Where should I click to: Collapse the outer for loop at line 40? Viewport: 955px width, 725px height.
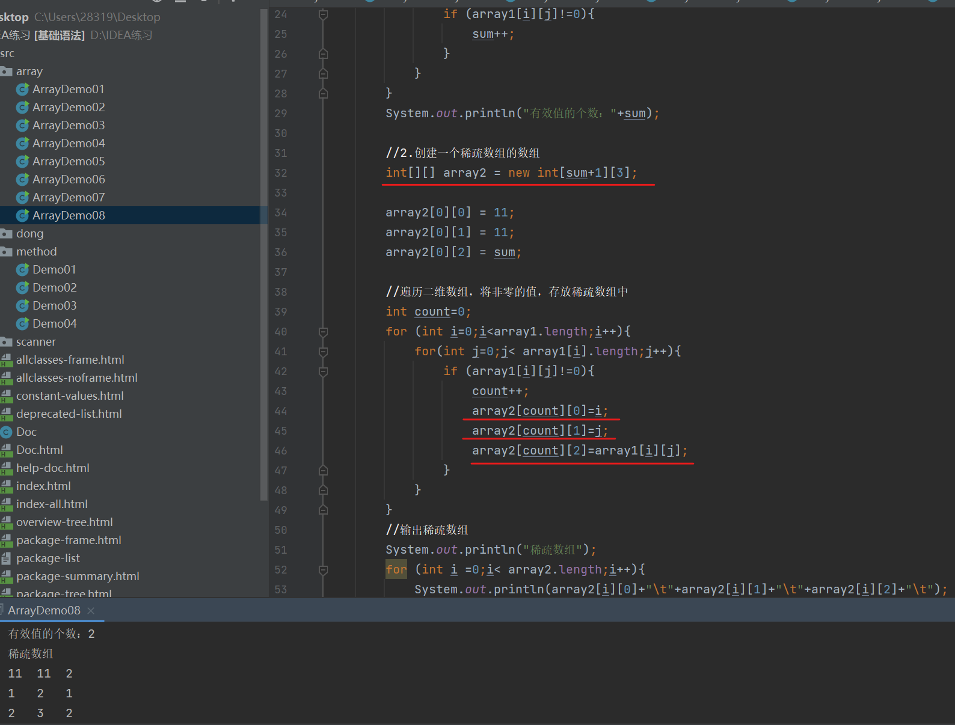323,332
